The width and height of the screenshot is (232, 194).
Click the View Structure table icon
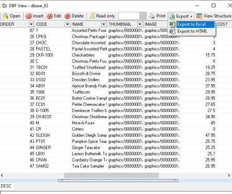point(200,16)
